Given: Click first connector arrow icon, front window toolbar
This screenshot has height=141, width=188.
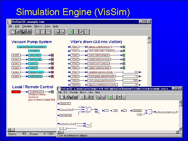Looking at the screenshot, I should 98,97.
